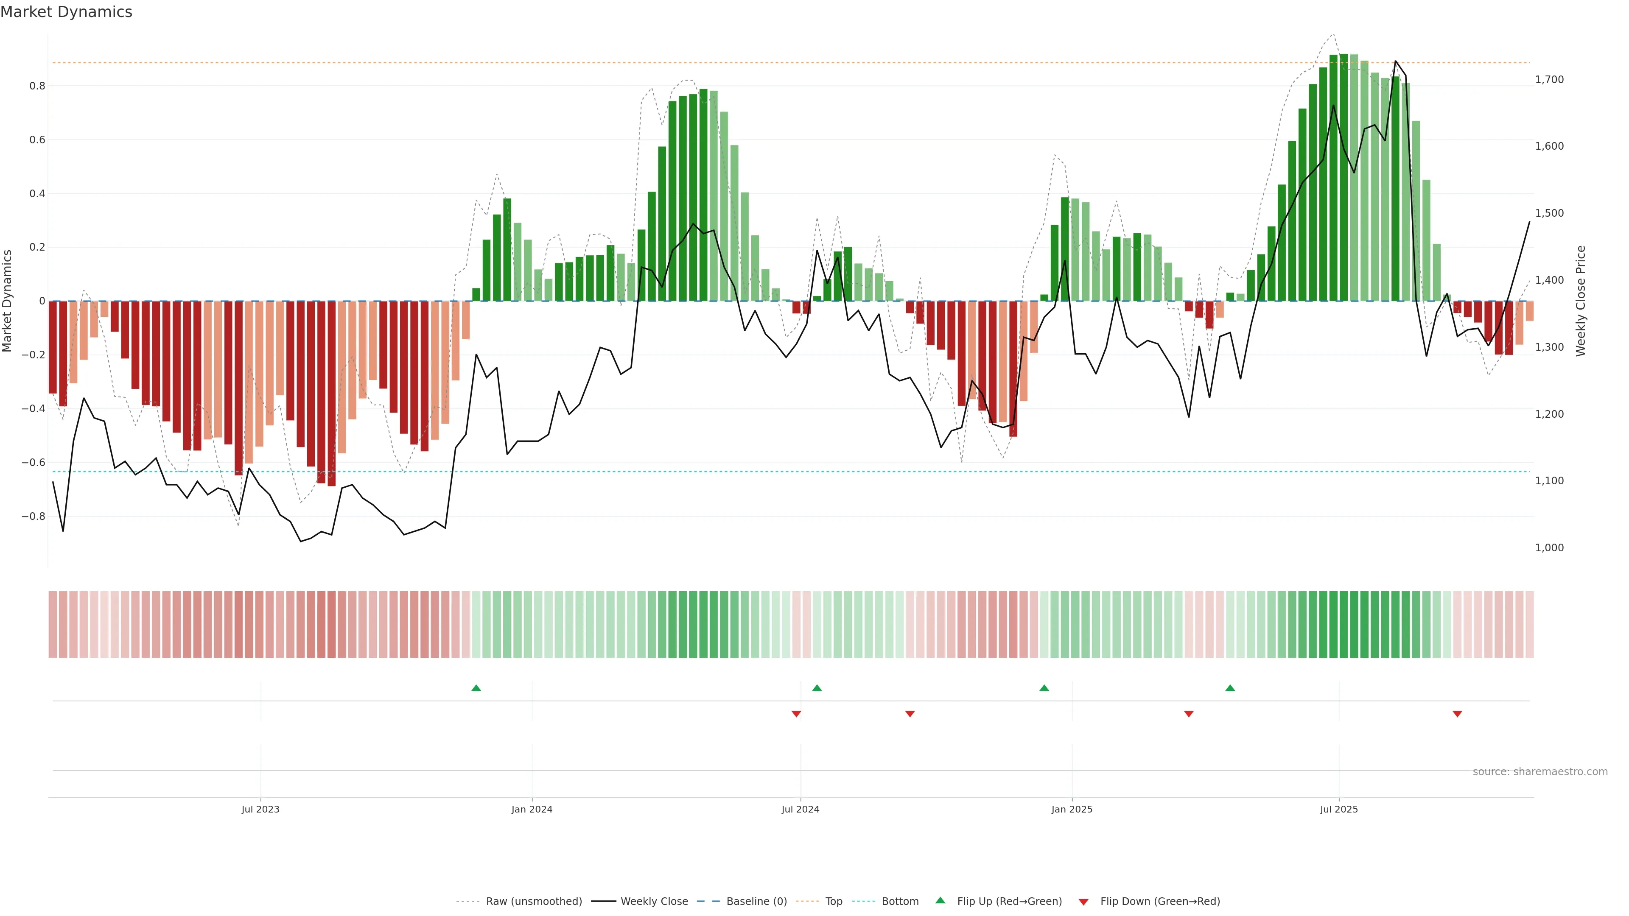
Task: Click the red flip-down marker between Jul 2024 and Jan 2025
Action: coord(910,714)
